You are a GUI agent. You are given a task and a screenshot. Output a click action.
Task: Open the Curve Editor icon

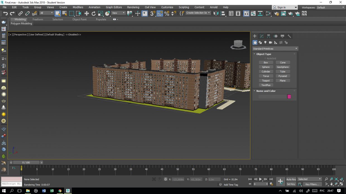click(x=253, y=13)
